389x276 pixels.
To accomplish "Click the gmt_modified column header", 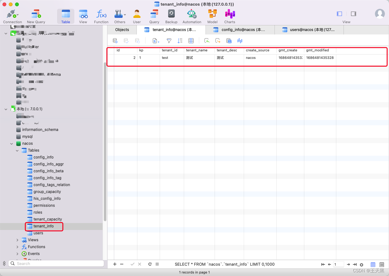I will [x=320, y=50].
